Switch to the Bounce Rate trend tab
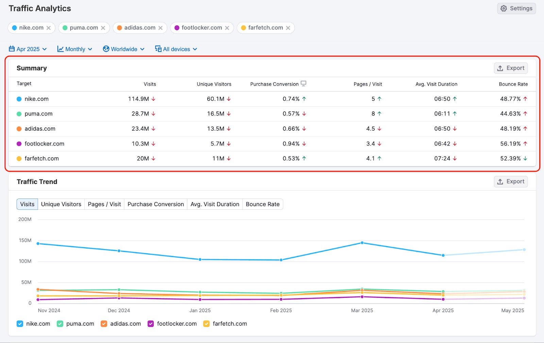544x343 pixels. tap(262, 204)
